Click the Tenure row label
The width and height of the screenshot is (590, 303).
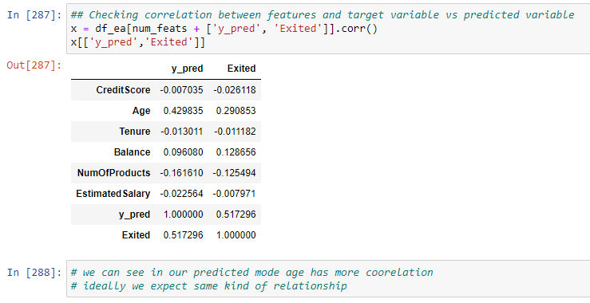[x=135, y=132]
